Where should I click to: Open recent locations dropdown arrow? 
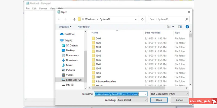point(70,19)
